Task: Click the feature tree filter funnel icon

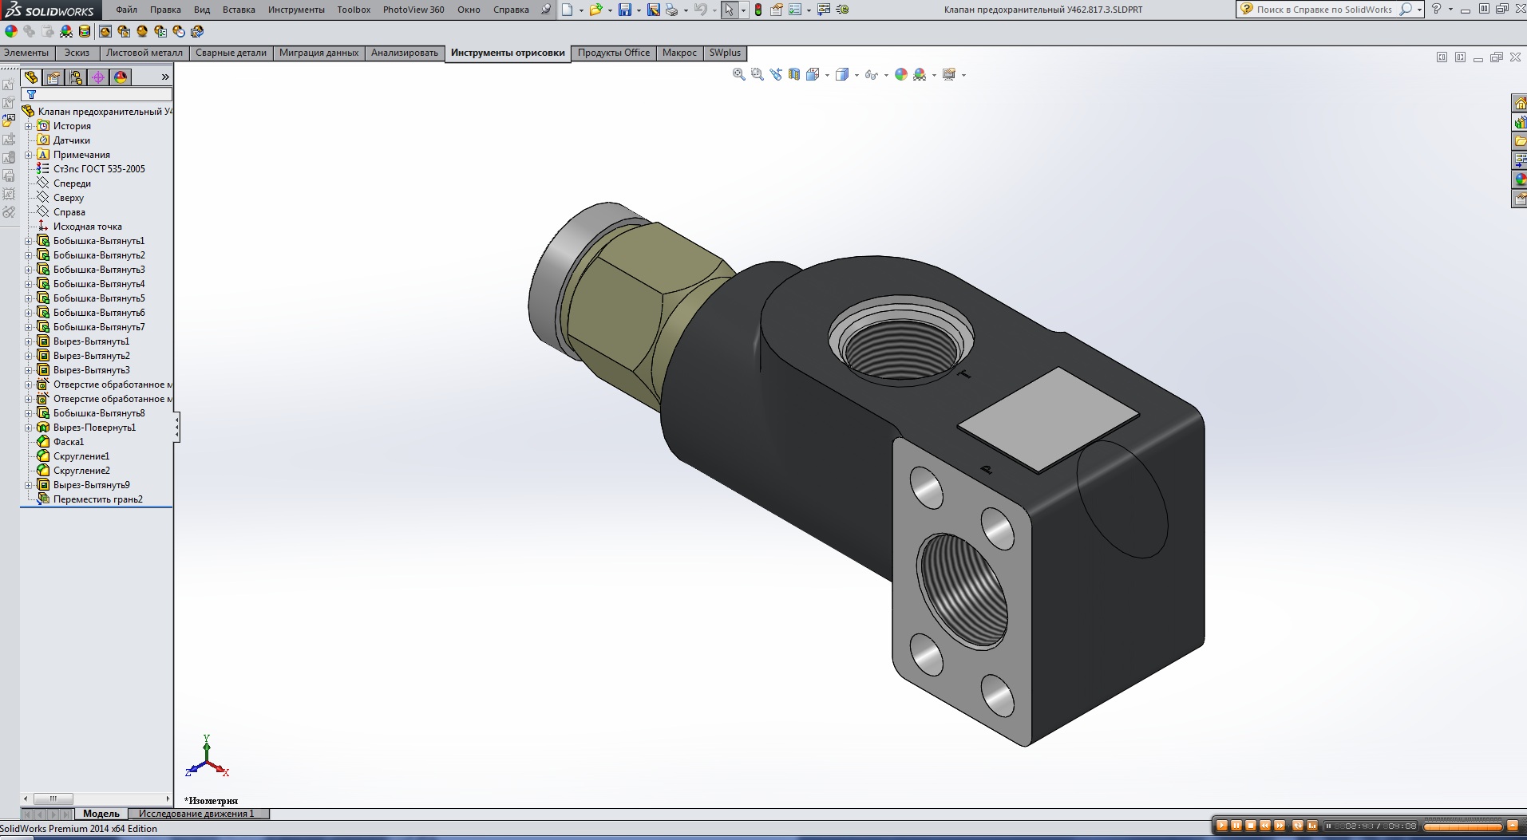Action: pyautogui.click(x=32, y=94)
